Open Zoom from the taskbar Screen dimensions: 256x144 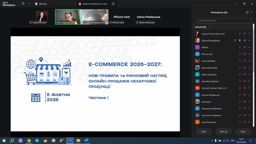click(x=70, y=141)
